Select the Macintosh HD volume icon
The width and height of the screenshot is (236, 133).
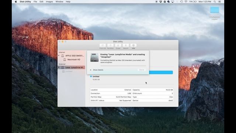(65, 59)
